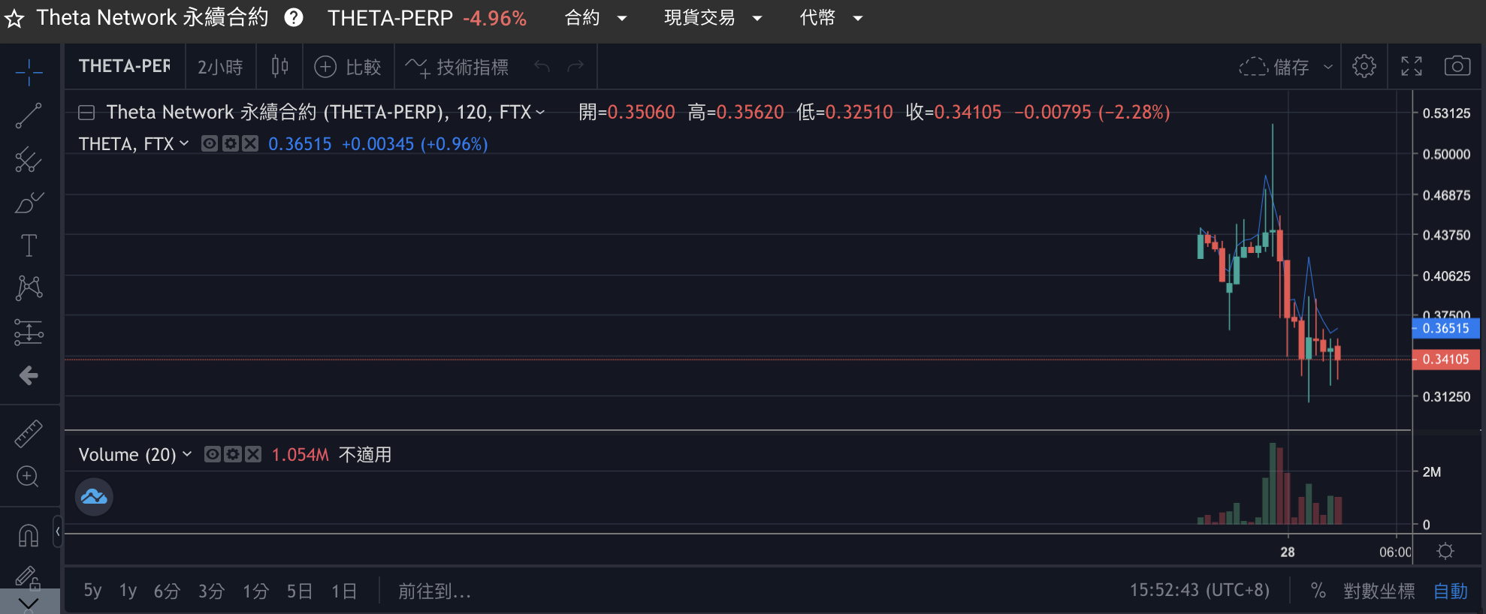Save chart layout (儲存)
1486x614 pixels.
point(1273,68)
